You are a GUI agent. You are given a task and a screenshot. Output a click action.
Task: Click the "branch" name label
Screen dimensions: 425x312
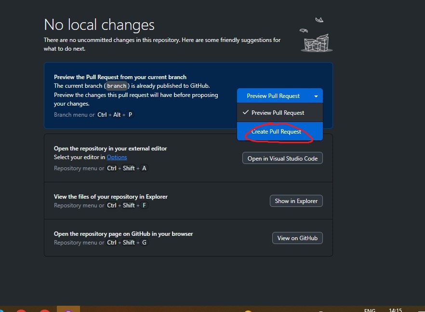tap(117, 86)
